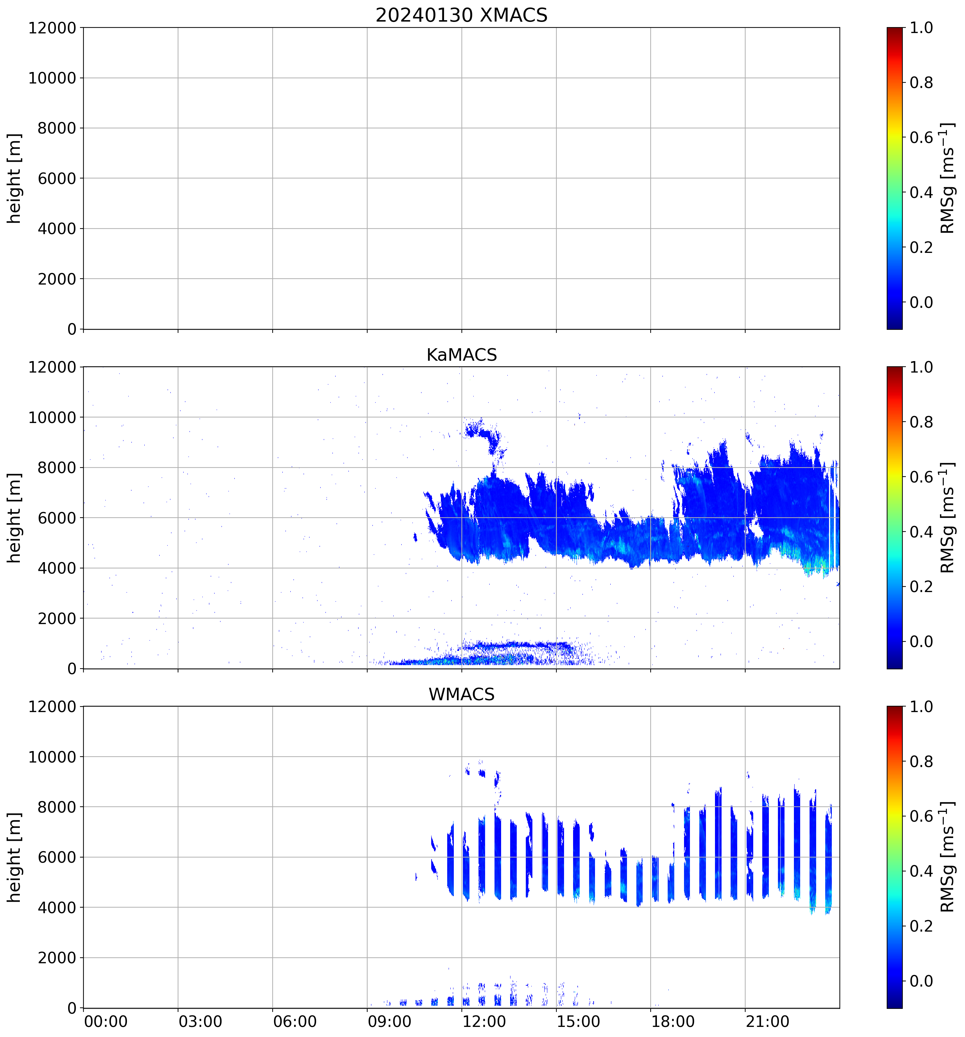The height and width of the screenshot is (1037, 965).
Task: Click the WMACS panel's 'height [m]' label
Action: click(x=14, y=857)
